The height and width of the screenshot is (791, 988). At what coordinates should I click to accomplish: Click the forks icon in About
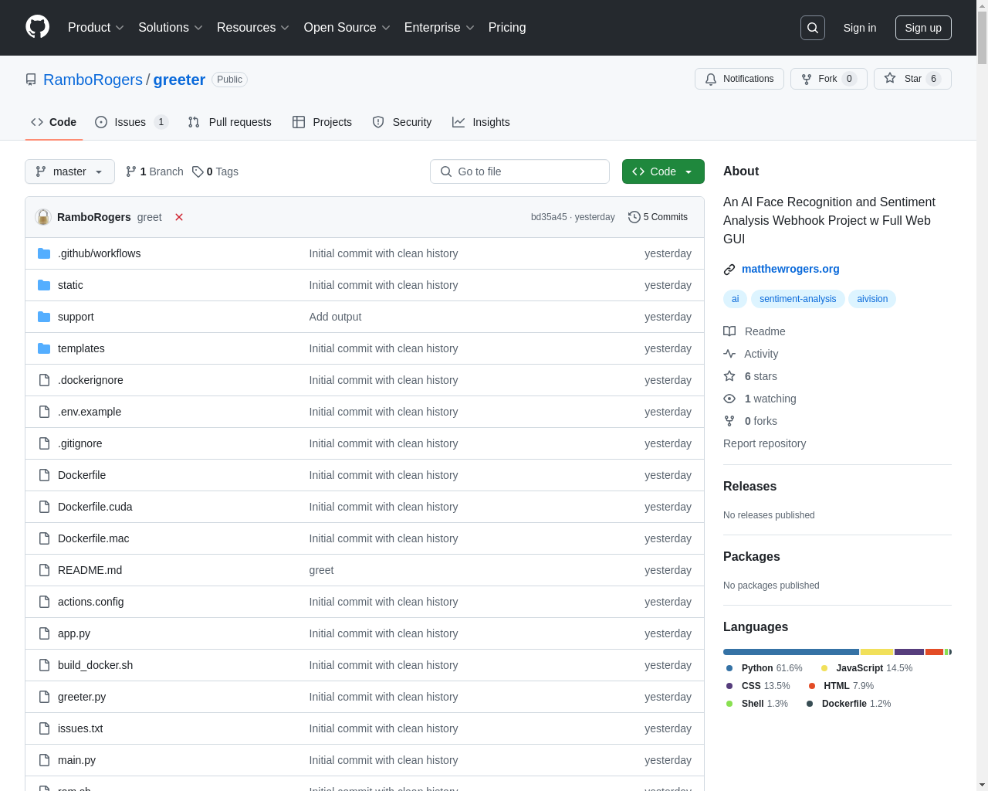729,421
